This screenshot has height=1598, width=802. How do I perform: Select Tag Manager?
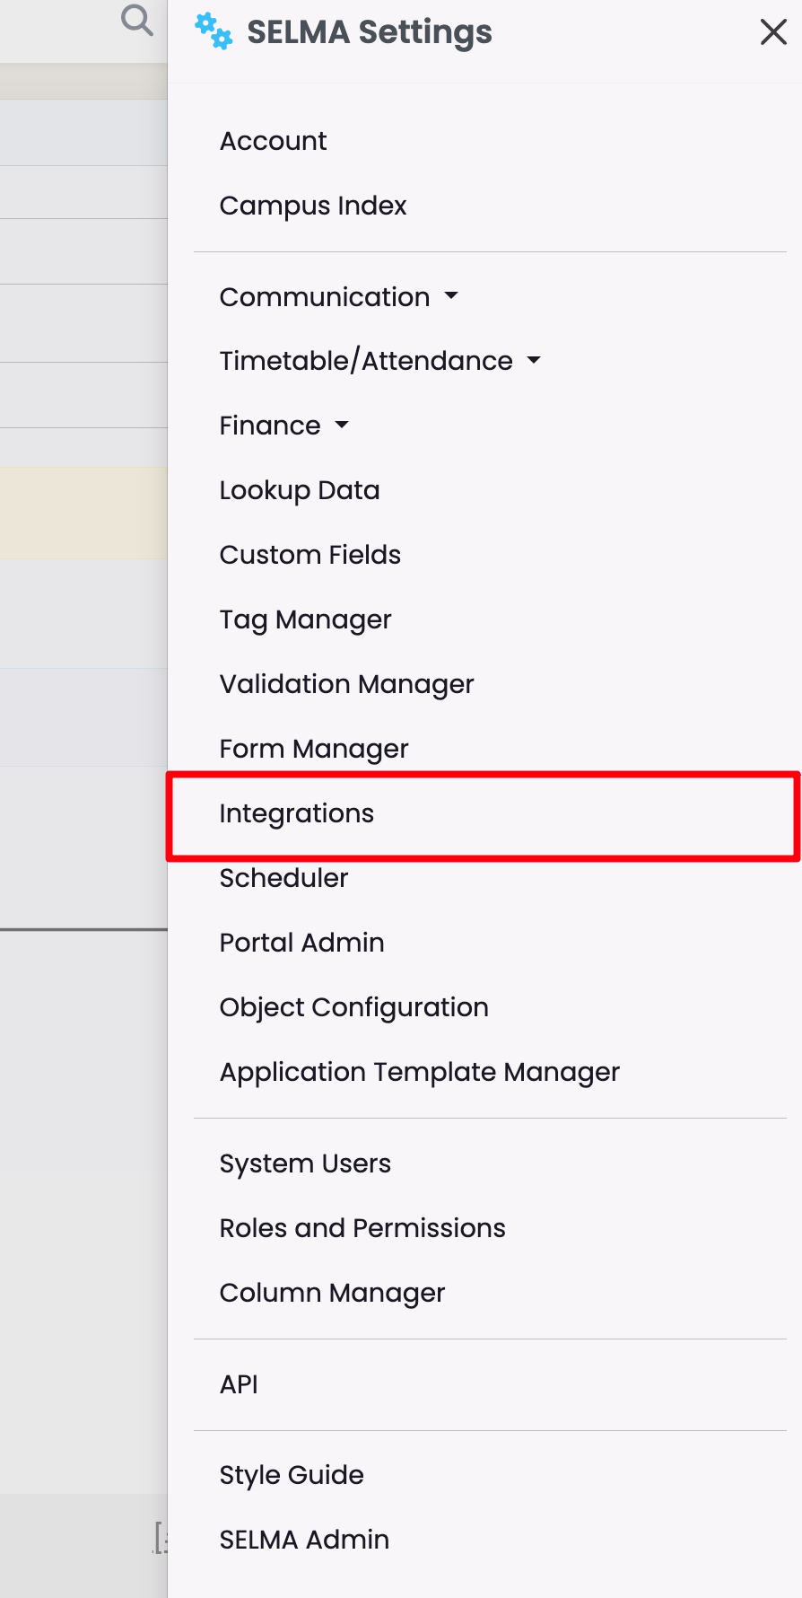coord(305,619)
